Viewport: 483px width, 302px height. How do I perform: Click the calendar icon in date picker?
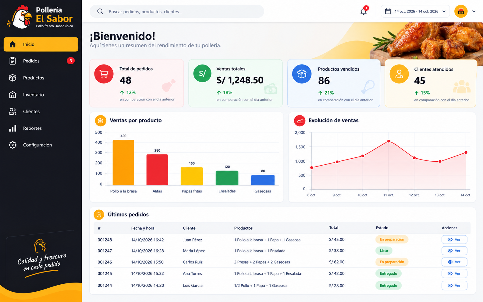[388, 11]
